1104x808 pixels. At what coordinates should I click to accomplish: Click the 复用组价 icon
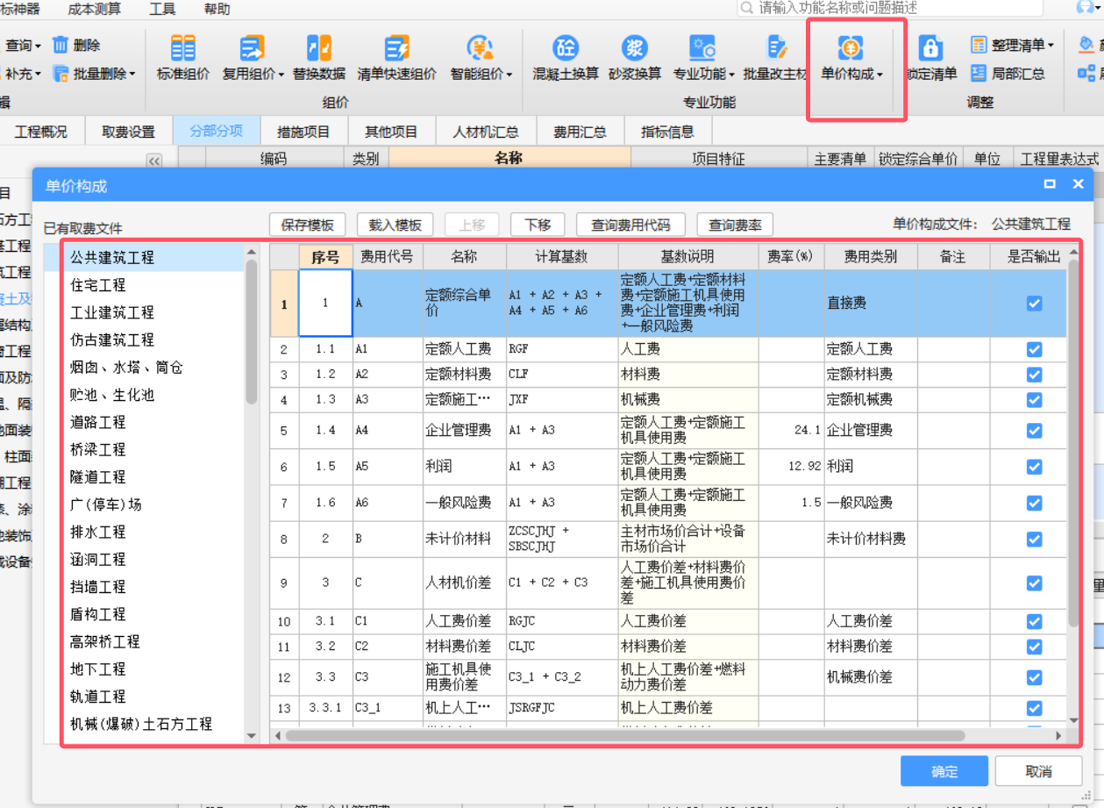click(253, 47)
